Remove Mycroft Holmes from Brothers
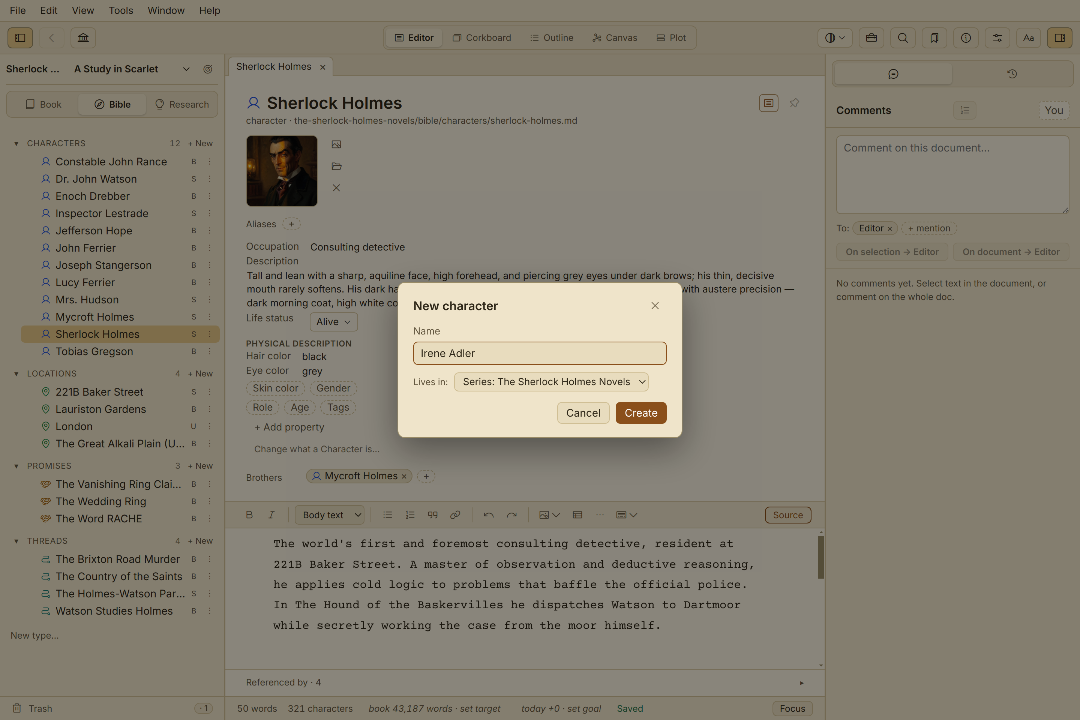Viewport: 1080px width, 720px height. tap(404, 477)
